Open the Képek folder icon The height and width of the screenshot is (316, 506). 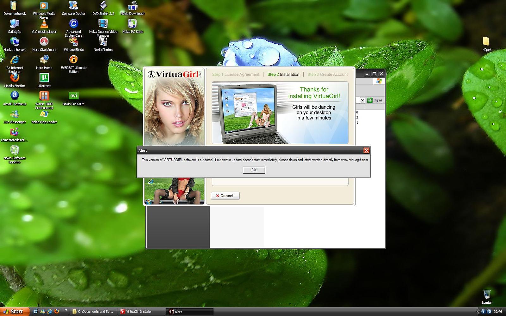point(487,45)
